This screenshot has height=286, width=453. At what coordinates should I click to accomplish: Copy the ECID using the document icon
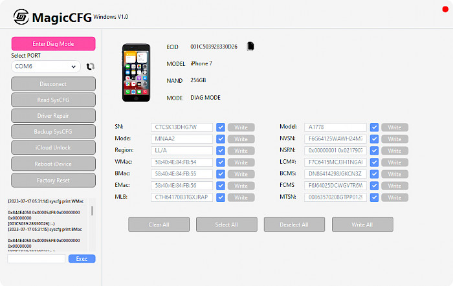pyautogui.click(x=250, y=46)
